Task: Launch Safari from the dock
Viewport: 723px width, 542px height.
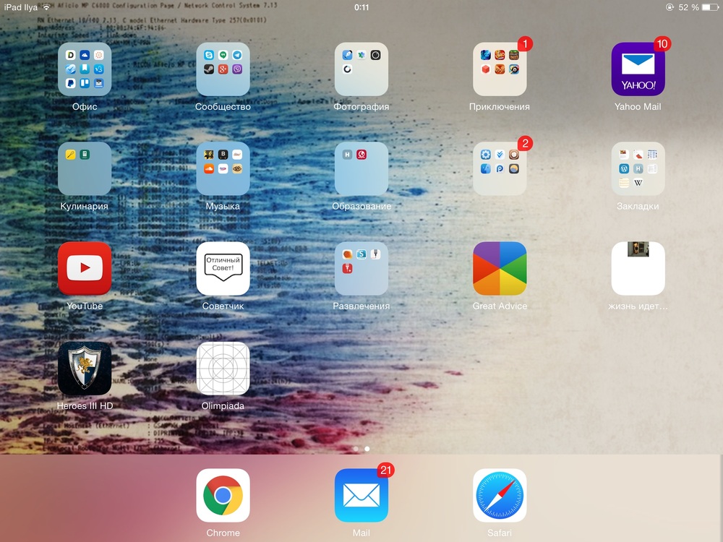Action: point(500,496)
